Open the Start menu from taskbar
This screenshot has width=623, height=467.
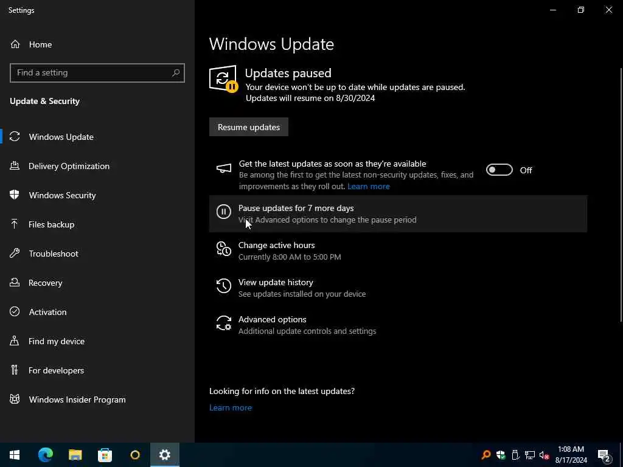[x=15, y=455]
